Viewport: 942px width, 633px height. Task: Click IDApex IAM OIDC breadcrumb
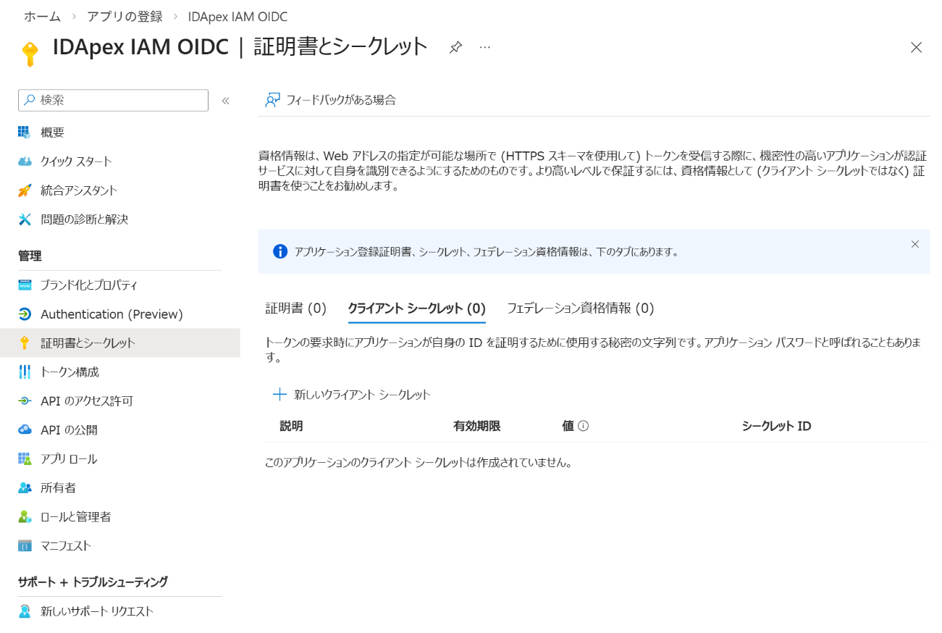(237, 17)
